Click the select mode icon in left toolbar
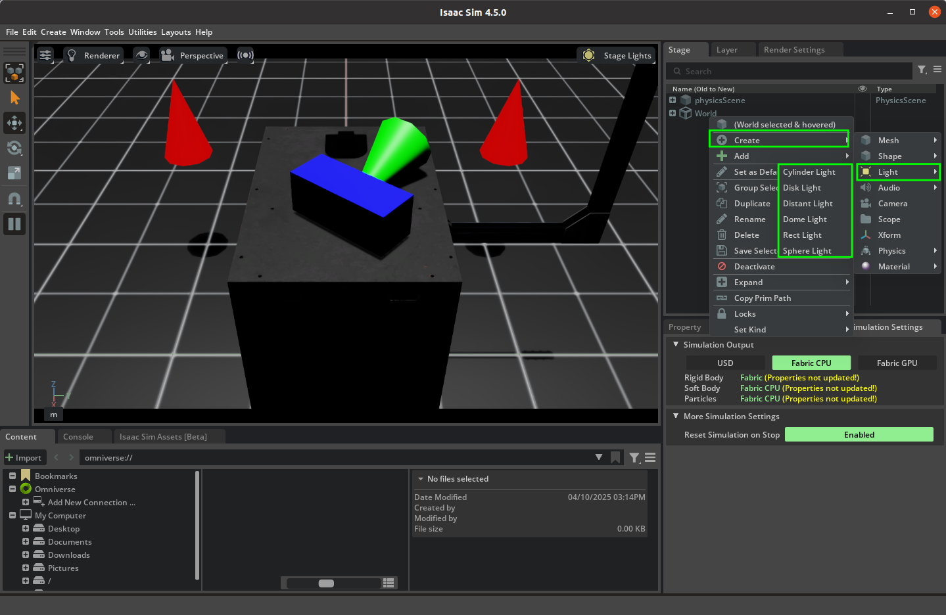Viewport: 946px width, 615px height. 14,73
